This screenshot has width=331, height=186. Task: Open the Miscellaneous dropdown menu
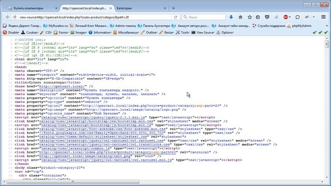pyautogui.click(x=126, y=33)
